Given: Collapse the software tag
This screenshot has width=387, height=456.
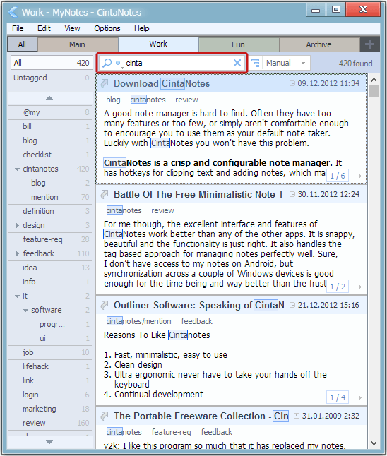Looking at the screenshot, I should [x=25, y=311].
